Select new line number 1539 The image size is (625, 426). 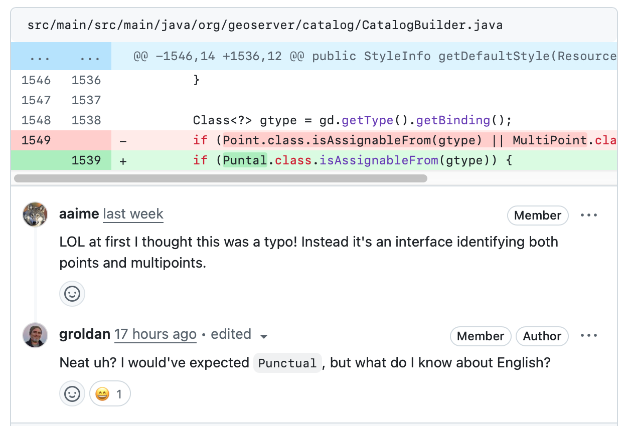click(x=86, y=160)
